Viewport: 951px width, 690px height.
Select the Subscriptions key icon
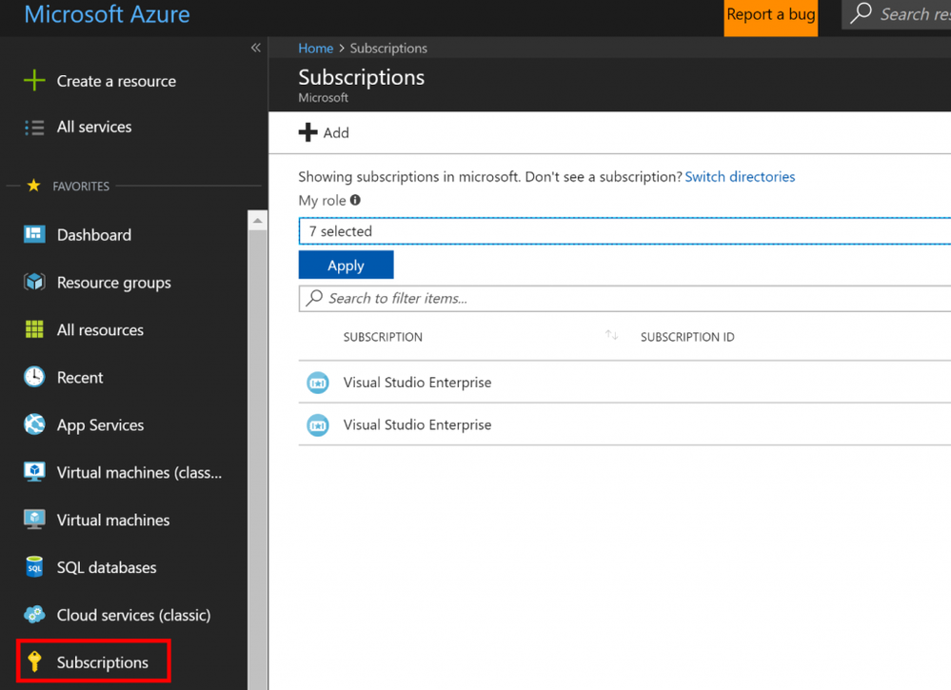pos(34,661)
